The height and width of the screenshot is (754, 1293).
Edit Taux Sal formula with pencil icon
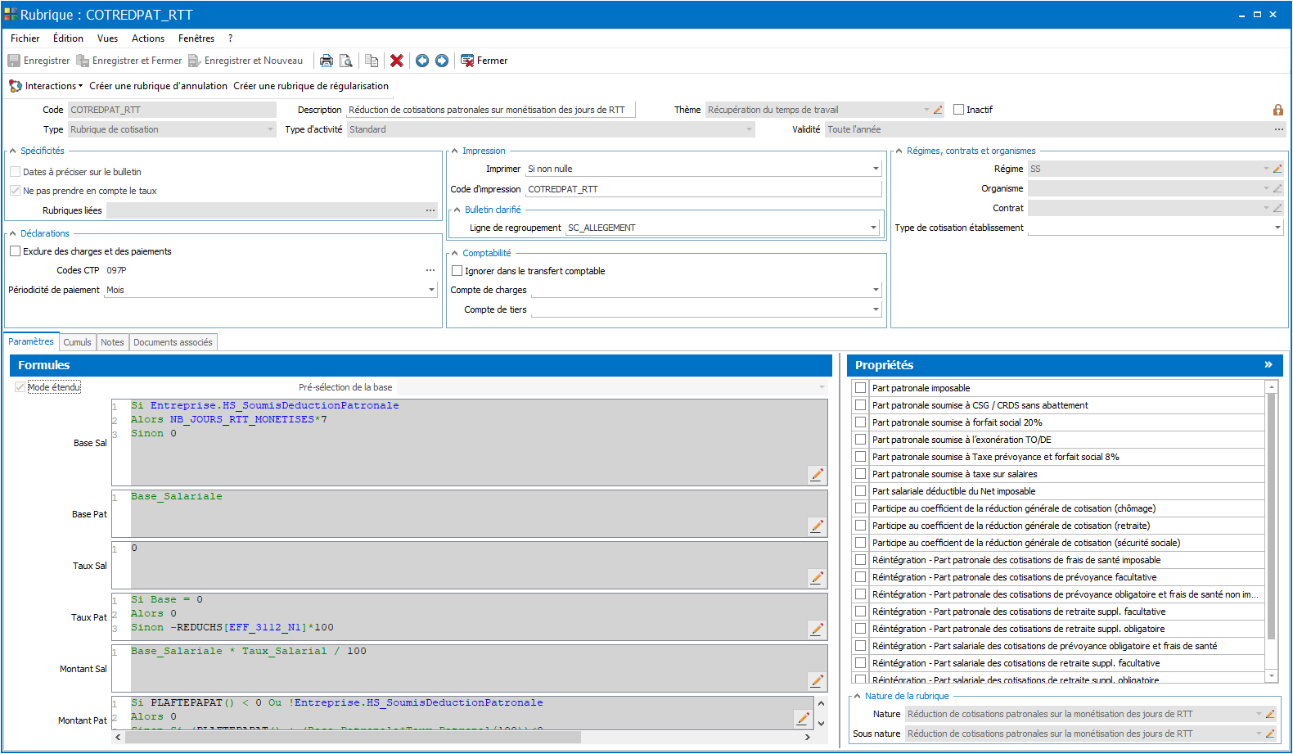pyautogui.click(x=817, y=578)
